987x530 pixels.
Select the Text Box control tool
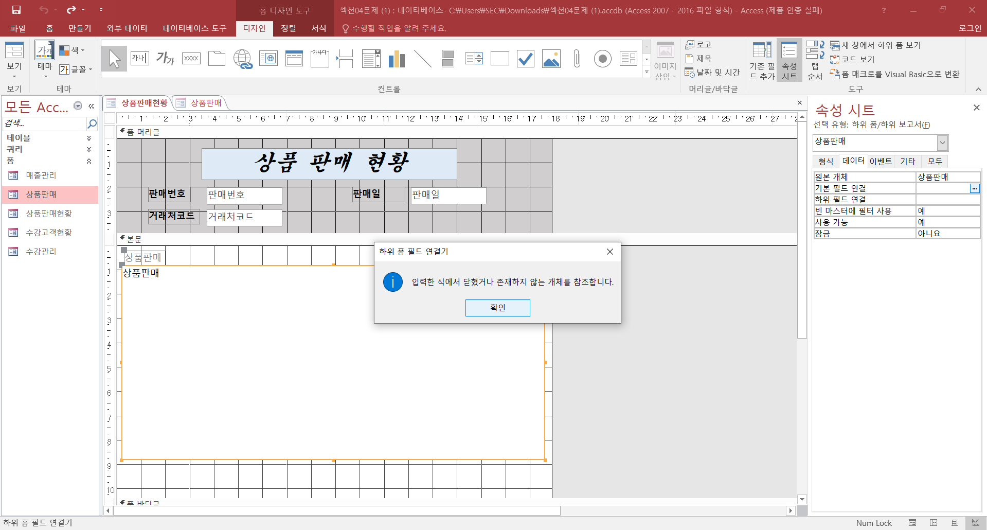point(139,59)
